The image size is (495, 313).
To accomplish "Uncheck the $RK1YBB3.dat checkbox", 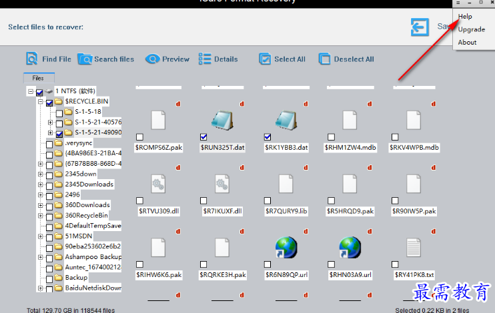I will 268,137.
